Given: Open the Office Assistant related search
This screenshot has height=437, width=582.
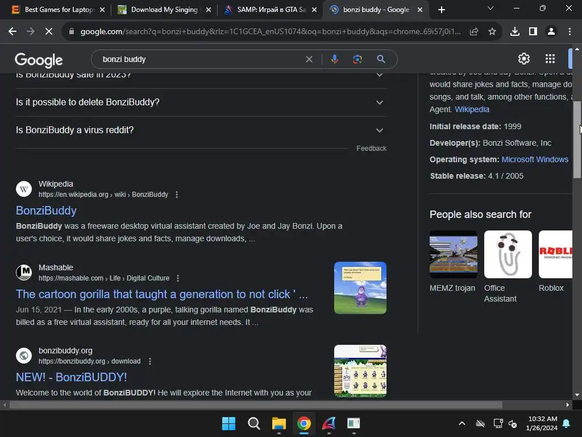Looking at the screenshot, I should coord(508,266).
